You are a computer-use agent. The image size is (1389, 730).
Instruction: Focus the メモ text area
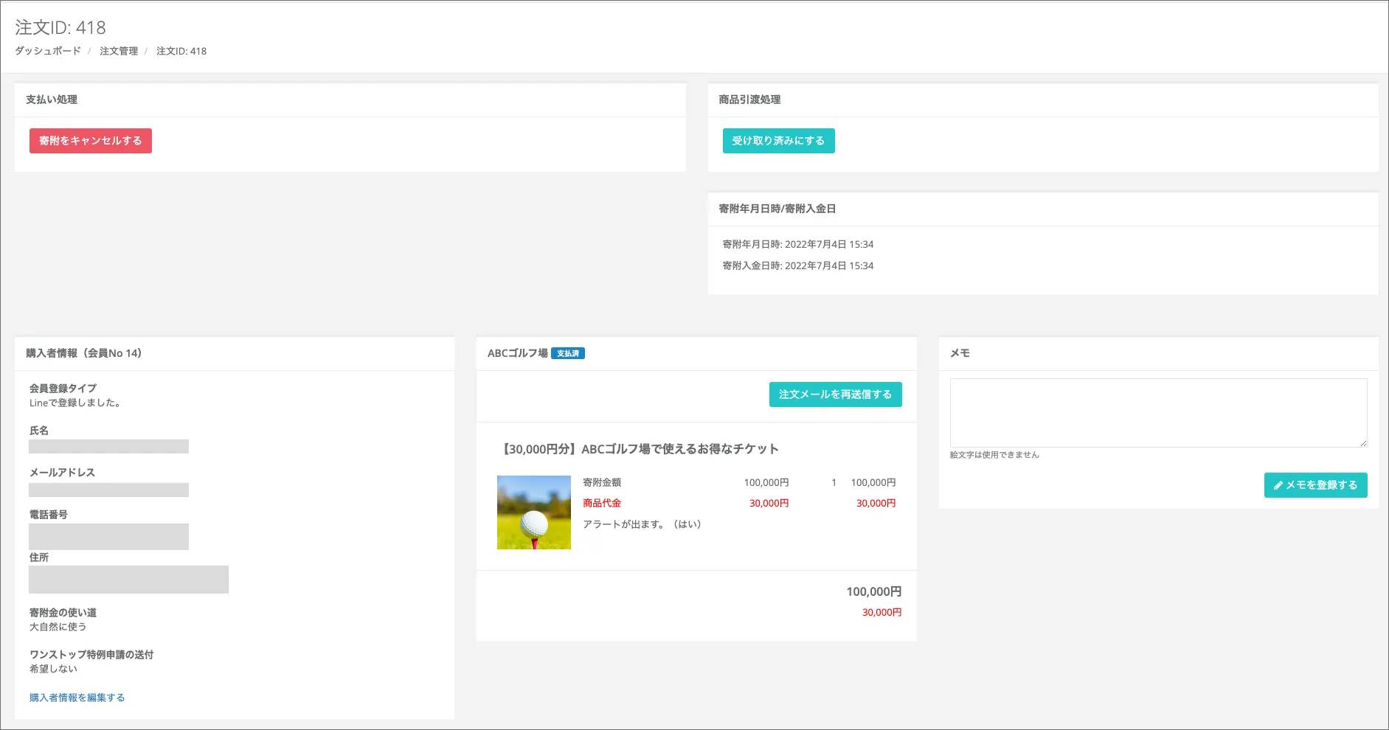(1157, 412)
